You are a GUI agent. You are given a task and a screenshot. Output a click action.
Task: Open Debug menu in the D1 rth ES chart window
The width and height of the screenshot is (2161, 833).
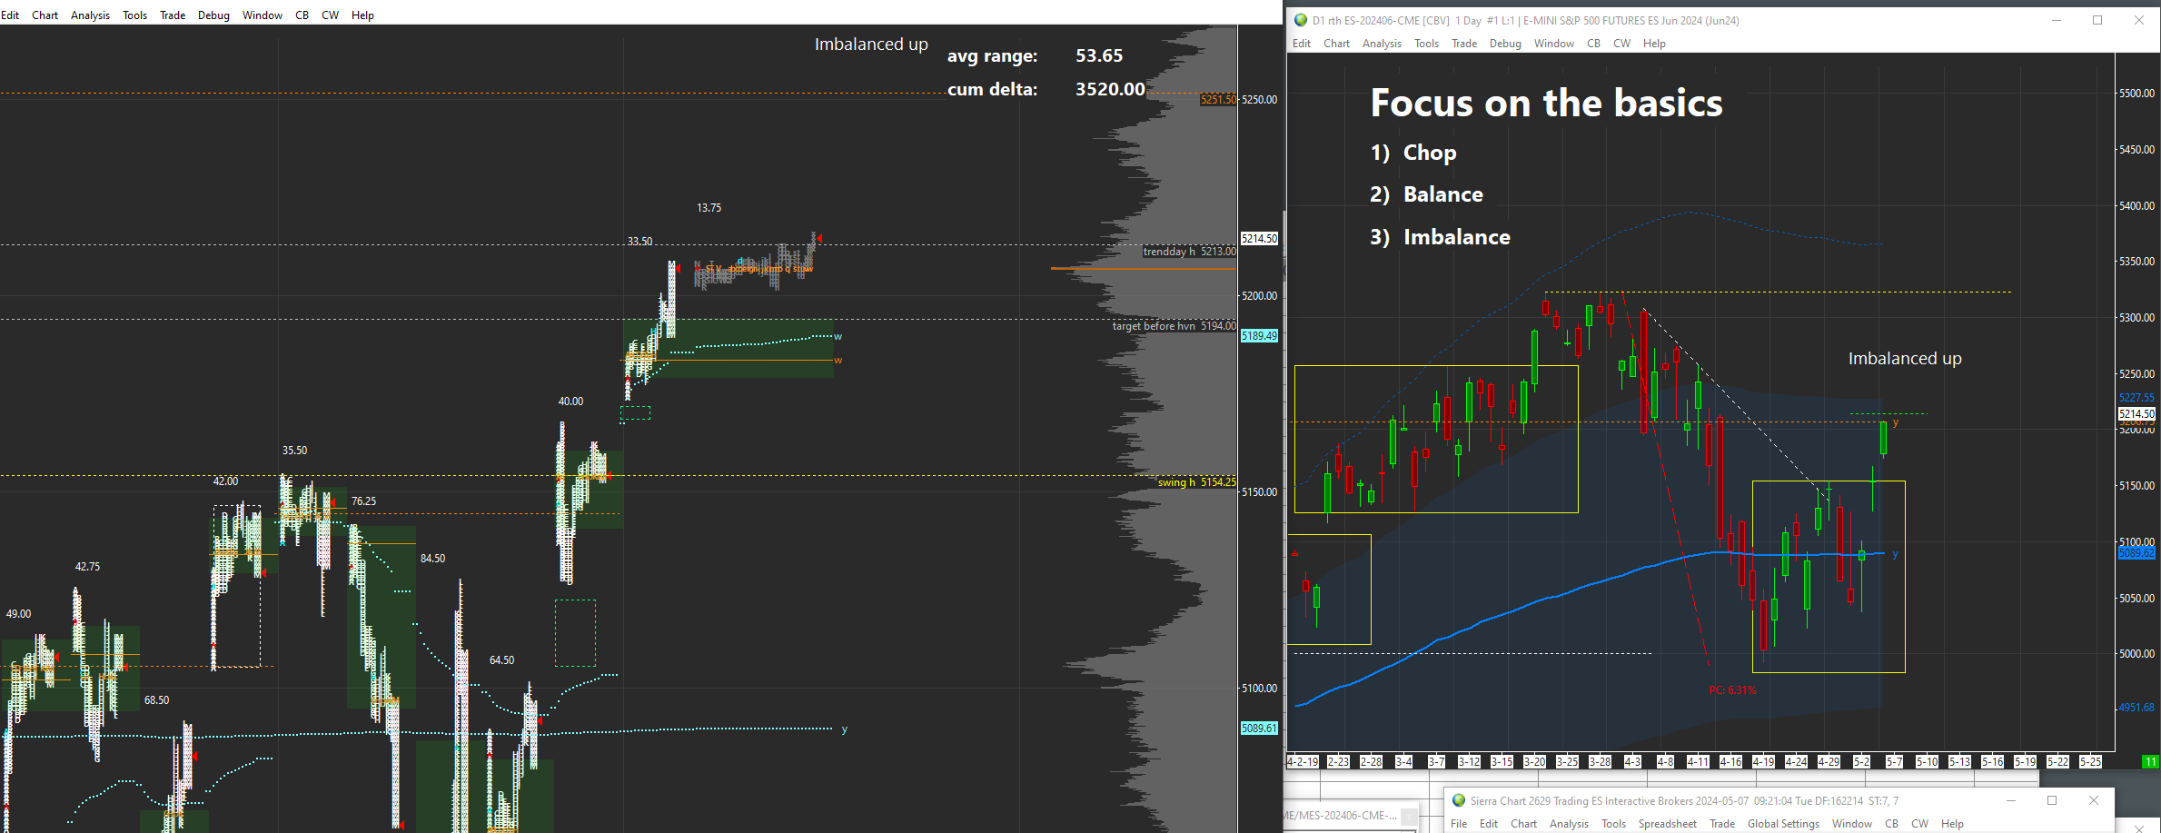(1505, 44)
